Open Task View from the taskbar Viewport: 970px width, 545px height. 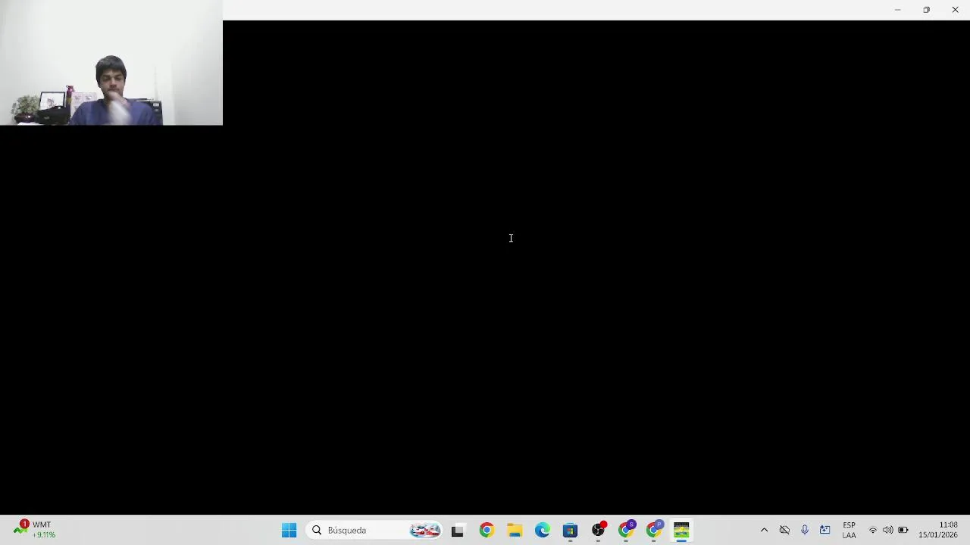point(458,531)
